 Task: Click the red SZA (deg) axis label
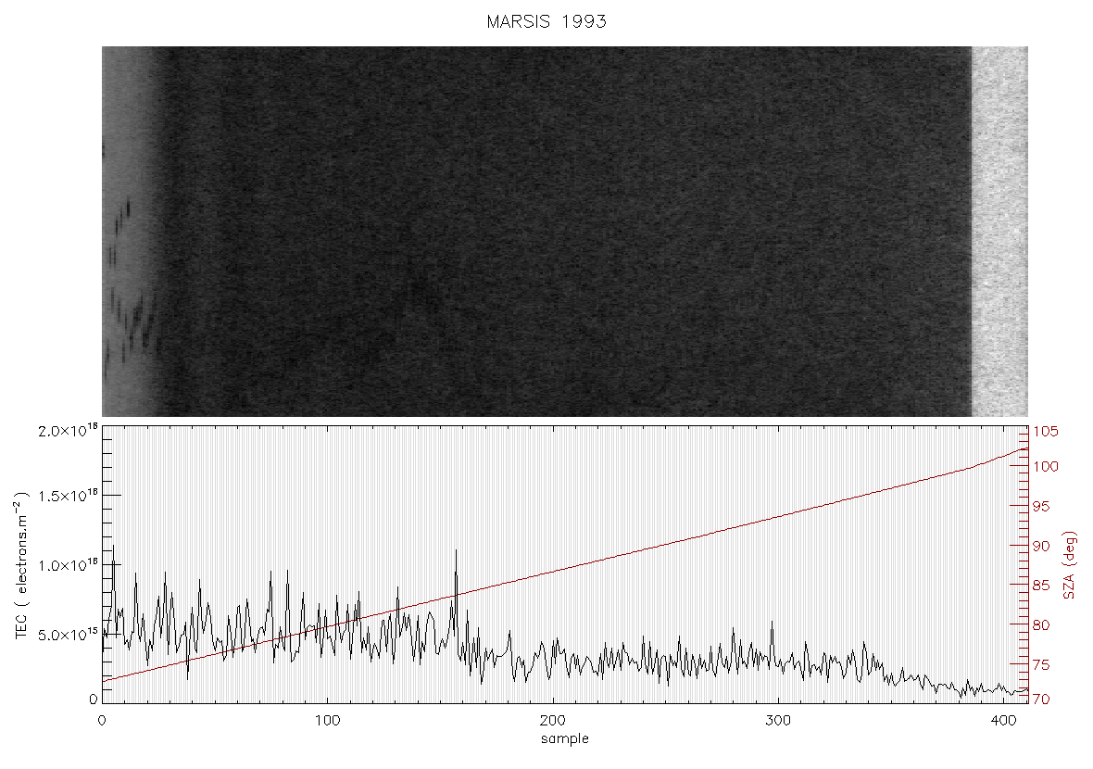[1069, 565]
